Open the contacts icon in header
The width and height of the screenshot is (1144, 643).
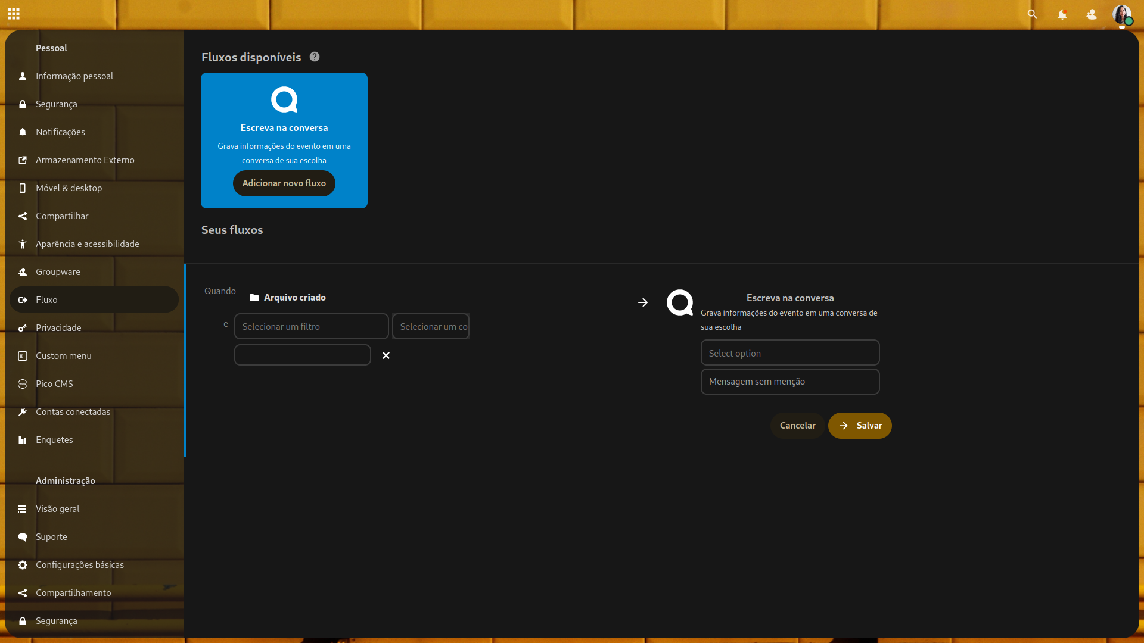point(1092,14)
